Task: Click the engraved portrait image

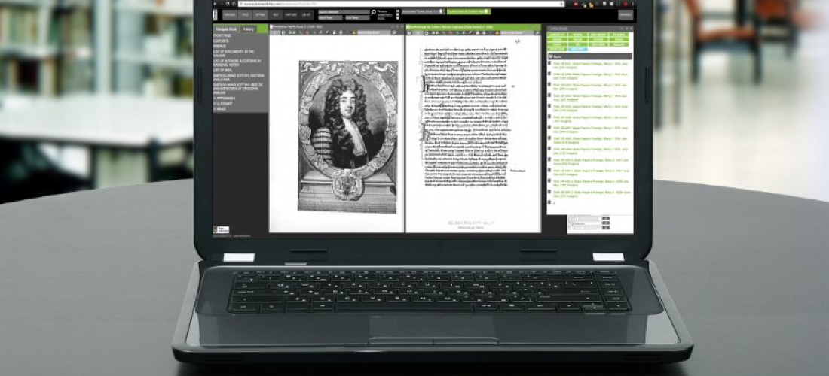Action: (348, 137)
